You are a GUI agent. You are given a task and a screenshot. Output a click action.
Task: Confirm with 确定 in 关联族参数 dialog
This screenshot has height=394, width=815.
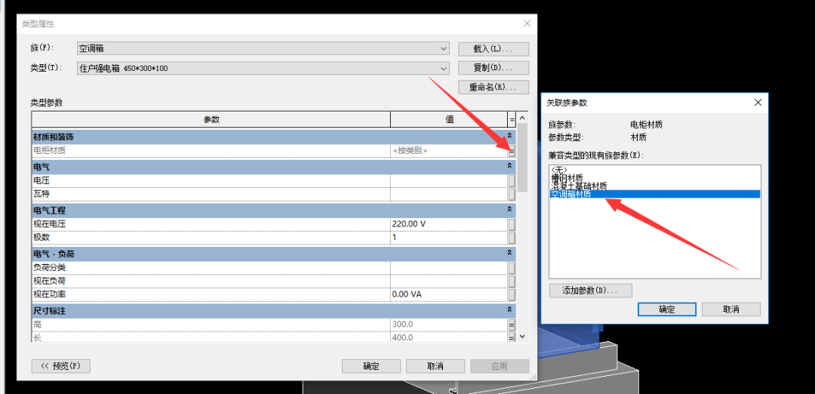[667, 309]
